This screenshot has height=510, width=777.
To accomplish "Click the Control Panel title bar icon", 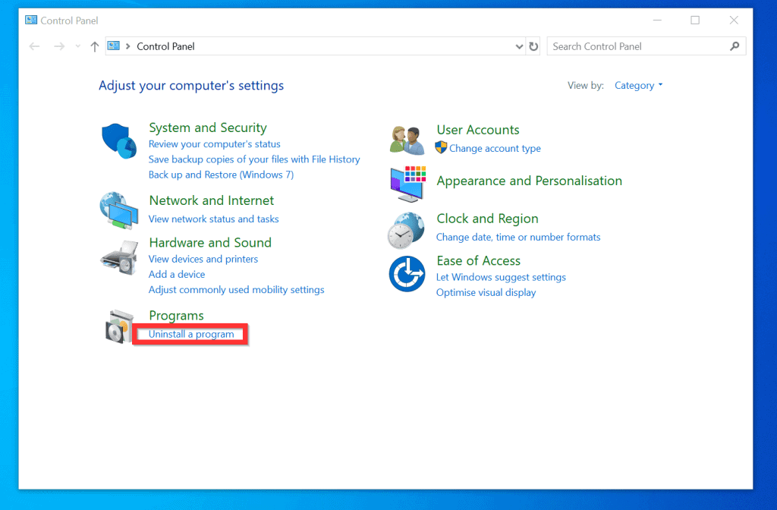I will [x=31, y=20].
